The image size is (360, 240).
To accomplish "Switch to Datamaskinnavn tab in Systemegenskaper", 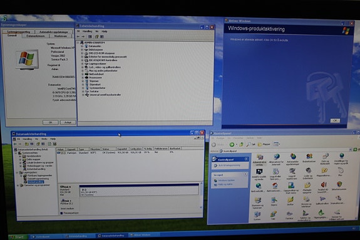I will point(35,36).
